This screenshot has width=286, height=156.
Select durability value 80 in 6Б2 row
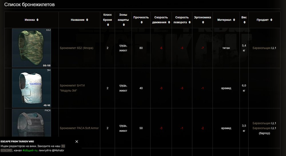[x=141, y=48]
